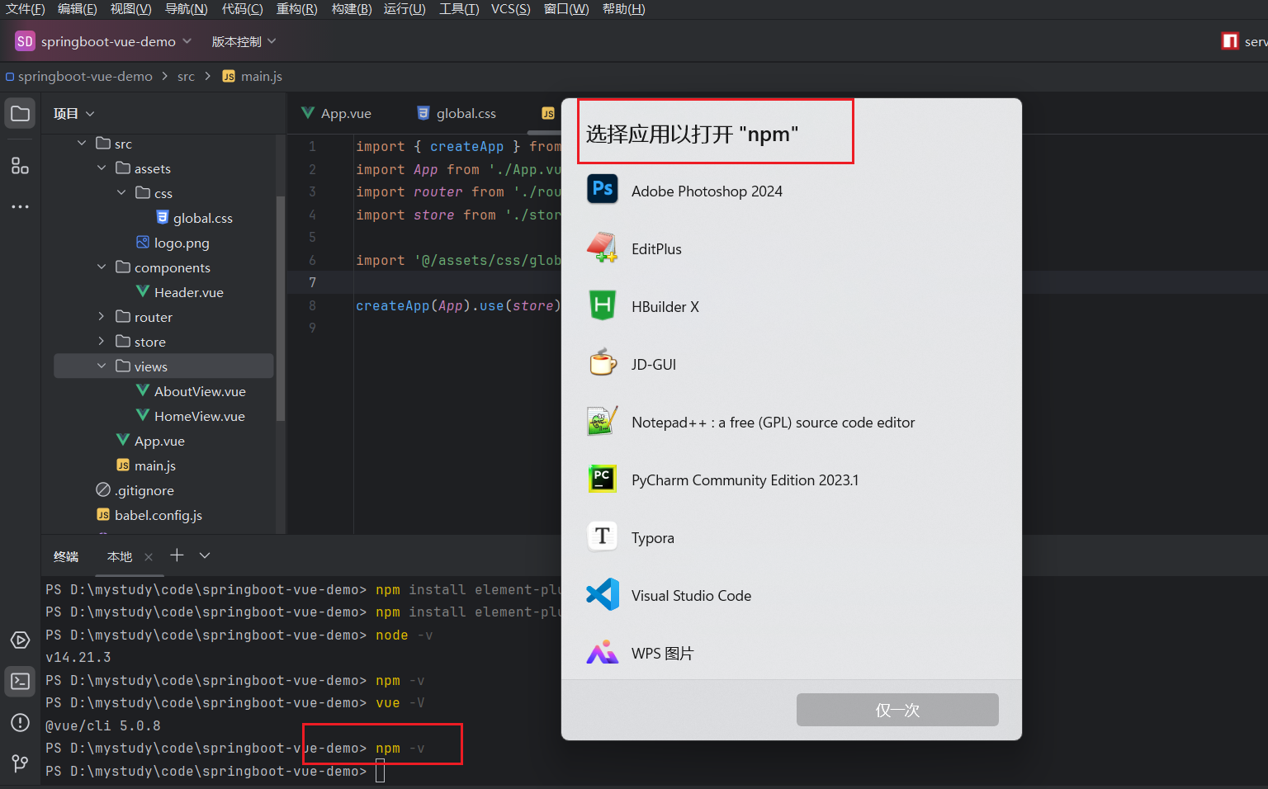Click the red run configuration icon

(x=1230, y=41)
